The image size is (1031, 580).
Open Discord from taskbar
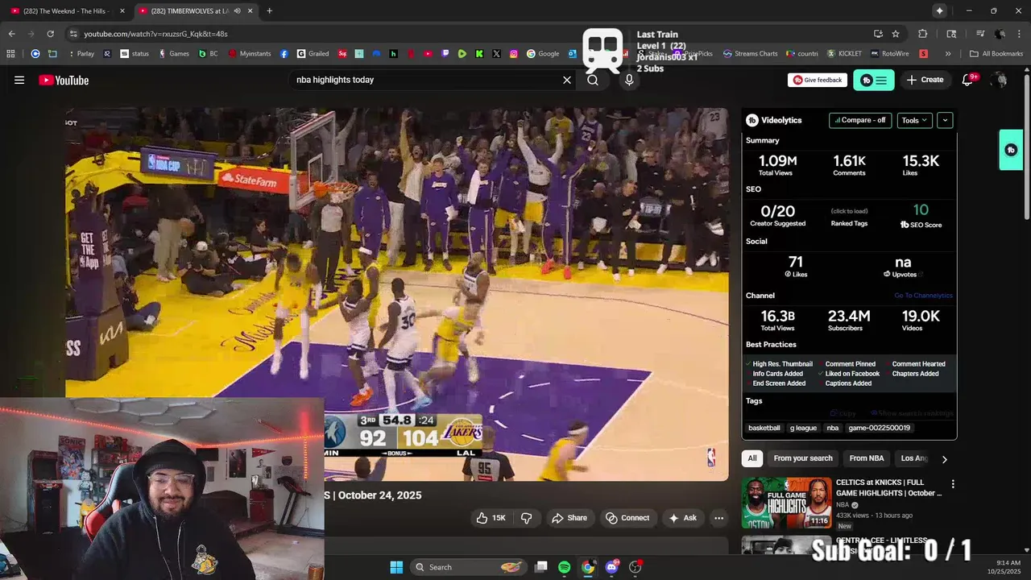[x=611, y=567]
